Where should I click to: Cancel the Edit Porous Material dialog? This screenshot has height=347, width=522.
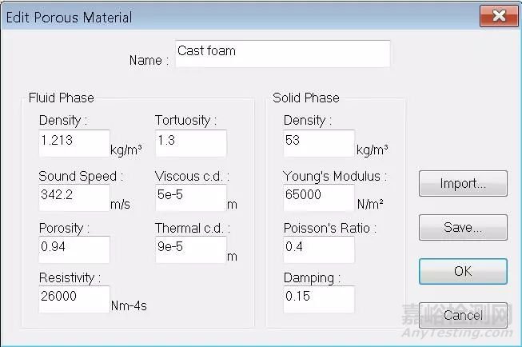[463, 315]
